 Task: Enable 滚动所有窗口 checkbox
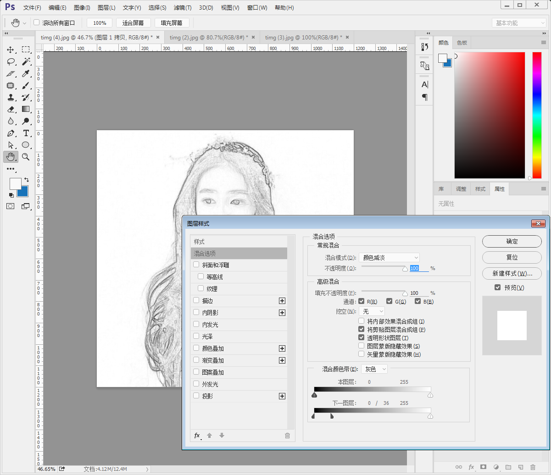37,22
